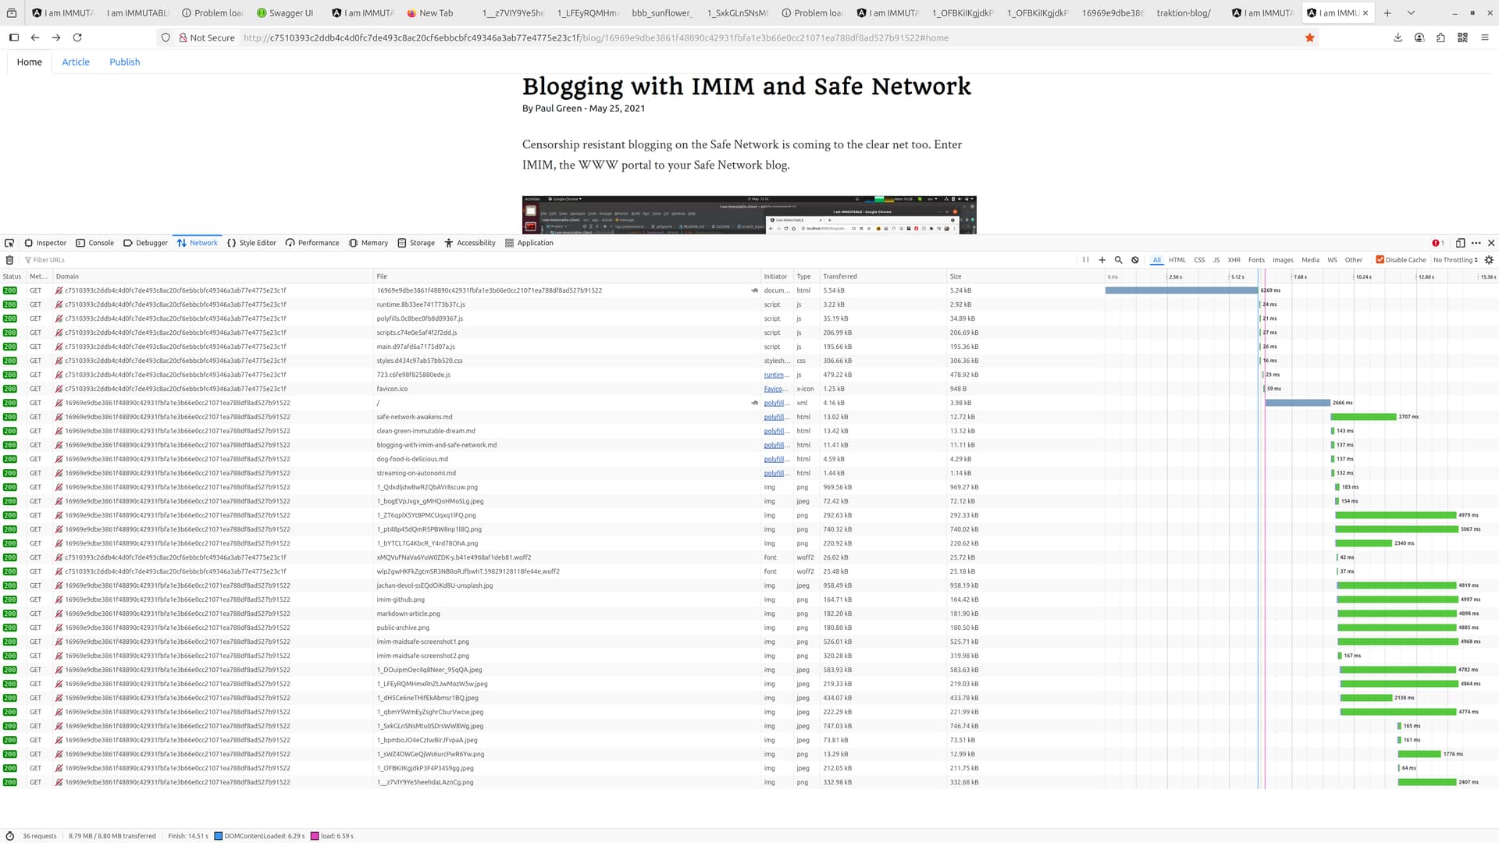The width and height of the screenshot is (1499, 843).
Task: Open the Article page tab
Action: (76, 62)
